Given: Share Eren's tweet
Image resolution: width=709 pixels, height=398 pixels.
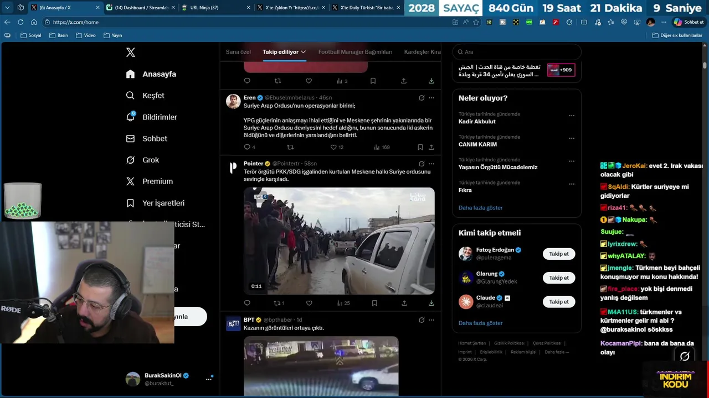Looking at the screenshot, I should point(431,147).
